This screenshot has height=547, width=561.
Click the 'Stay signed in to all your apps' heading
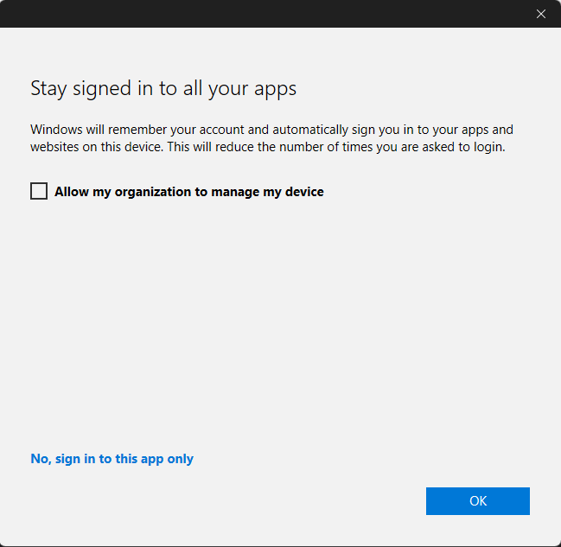point(163,88)
